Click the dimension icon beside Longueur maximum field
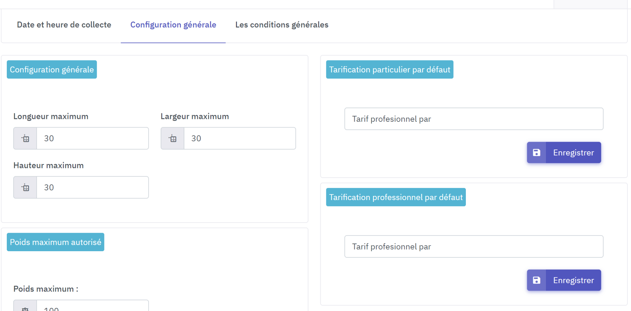Screen dimensions: 631x311 click(x=25, y=138)
